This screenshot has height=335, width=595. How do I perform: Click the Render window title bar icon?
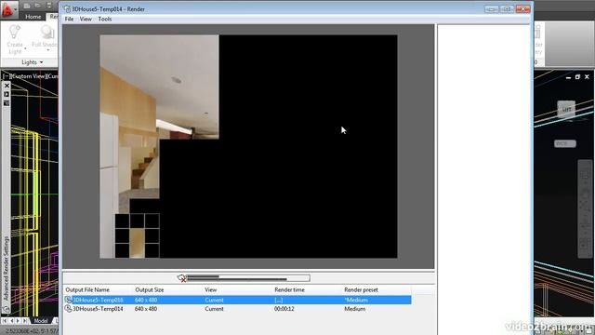(67, 8)
